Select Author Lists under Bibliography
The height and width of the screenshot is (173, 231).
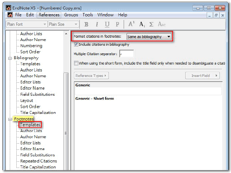(x=31, y=70)
